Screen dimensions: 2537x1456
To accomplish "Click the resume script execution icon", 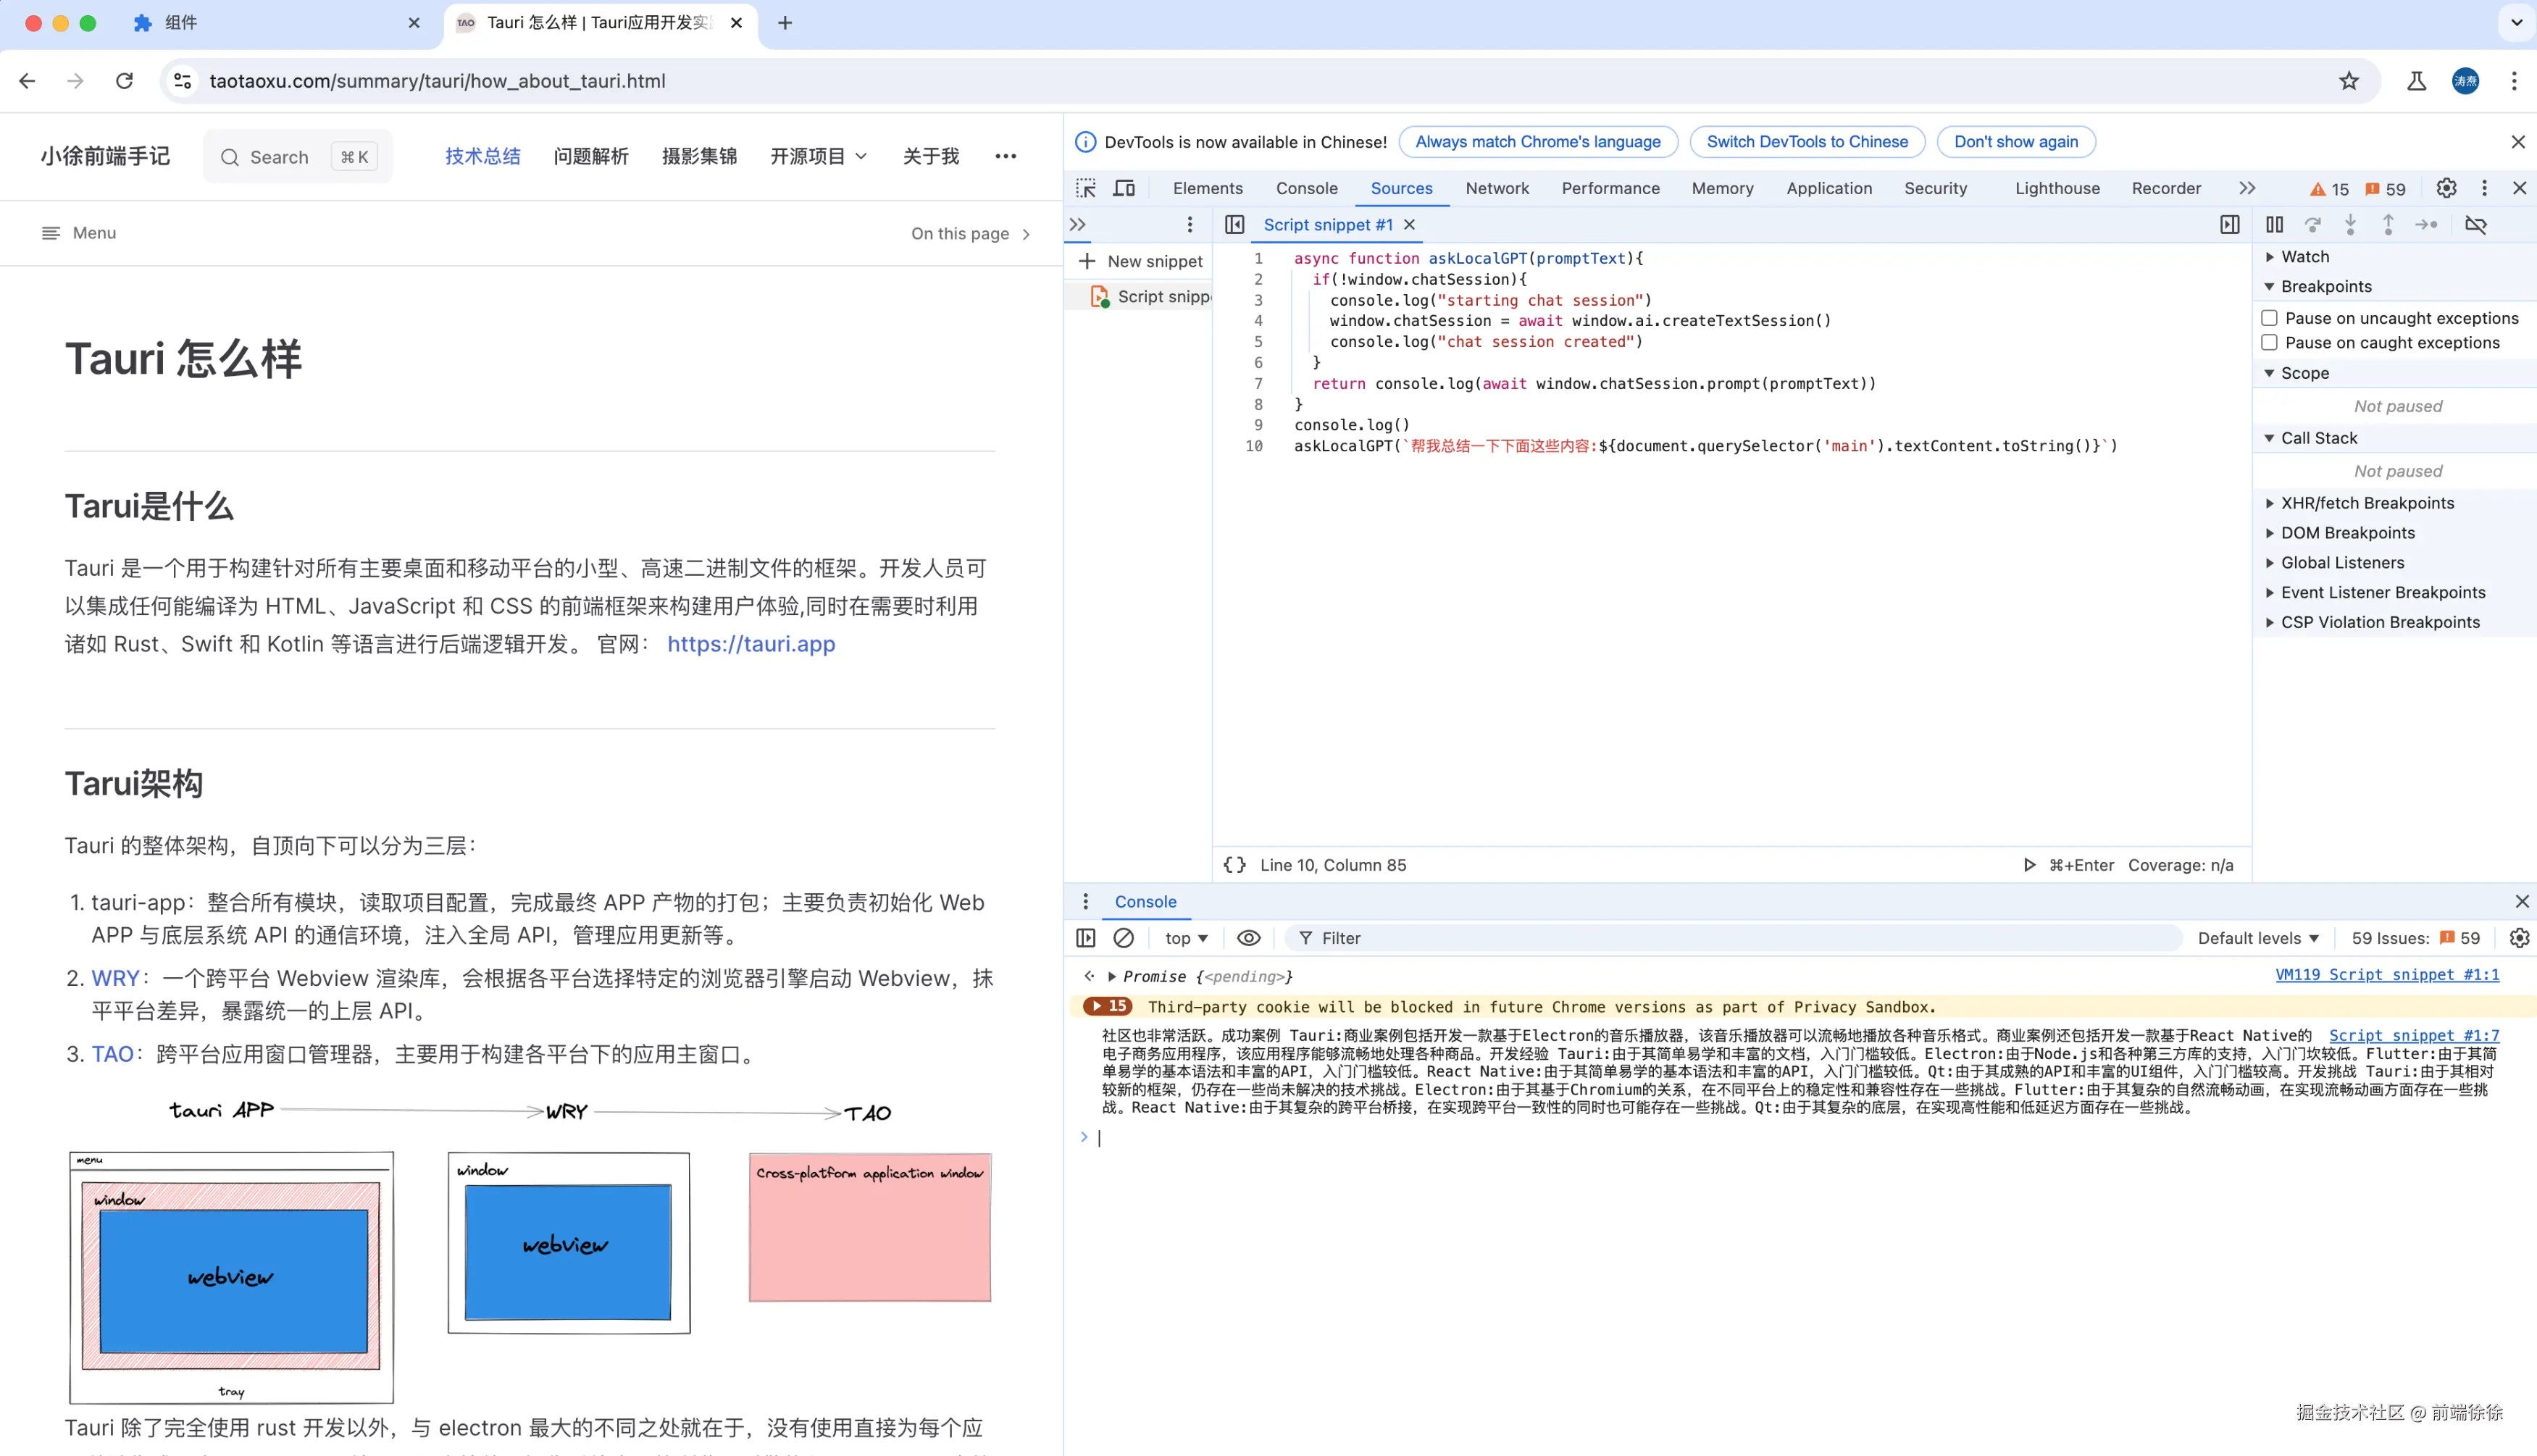I will coord(2274,224).
